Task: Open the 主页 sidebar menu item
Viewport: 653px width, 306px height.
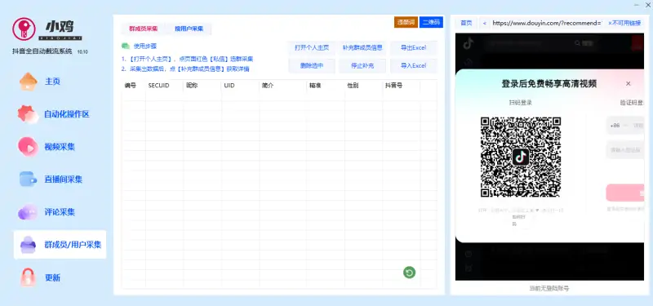Action: [x=60, y=81]
